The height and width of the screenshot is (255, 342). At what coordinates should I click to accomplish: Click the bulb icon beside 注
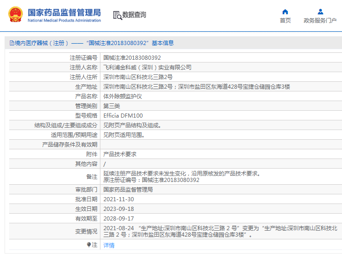(x=89, y=245)
